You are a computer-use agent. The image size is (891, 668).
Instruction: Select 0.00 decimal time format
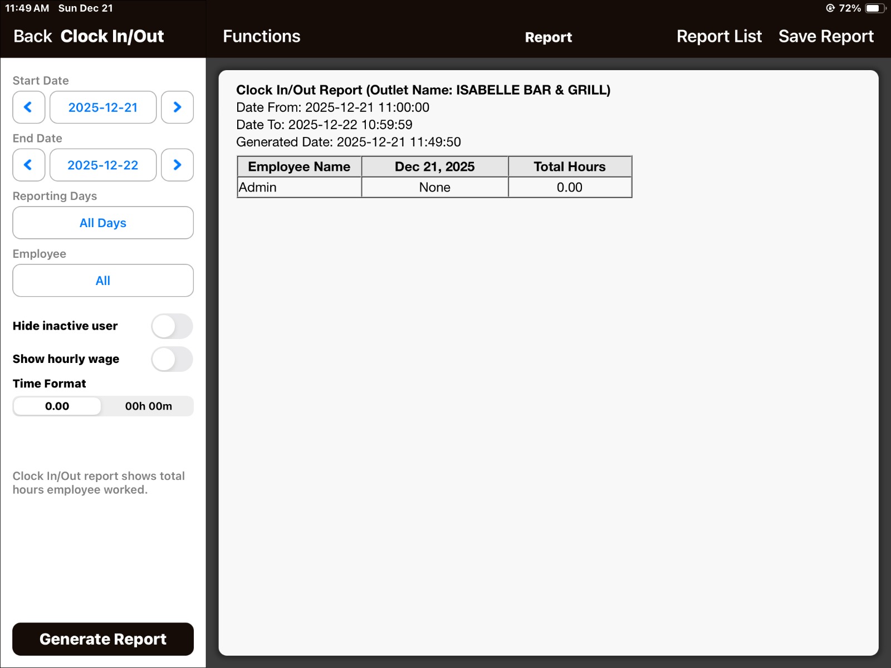[57, 406]
